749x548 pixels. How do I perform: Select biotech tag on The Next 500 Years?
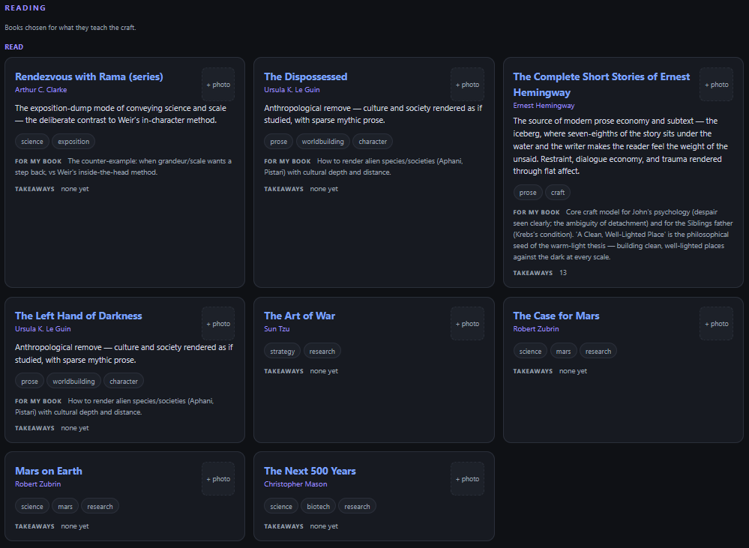click(x=318, y=507)
